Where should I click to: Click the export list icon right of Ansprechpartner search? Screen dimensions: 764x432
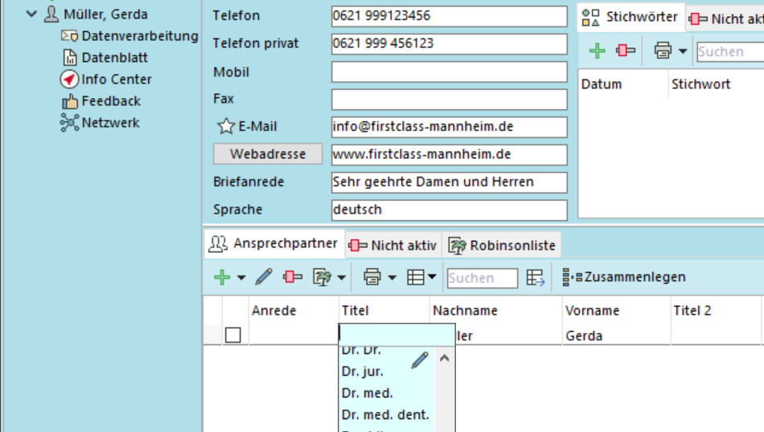pyautogui.click(x=536, y=278)
